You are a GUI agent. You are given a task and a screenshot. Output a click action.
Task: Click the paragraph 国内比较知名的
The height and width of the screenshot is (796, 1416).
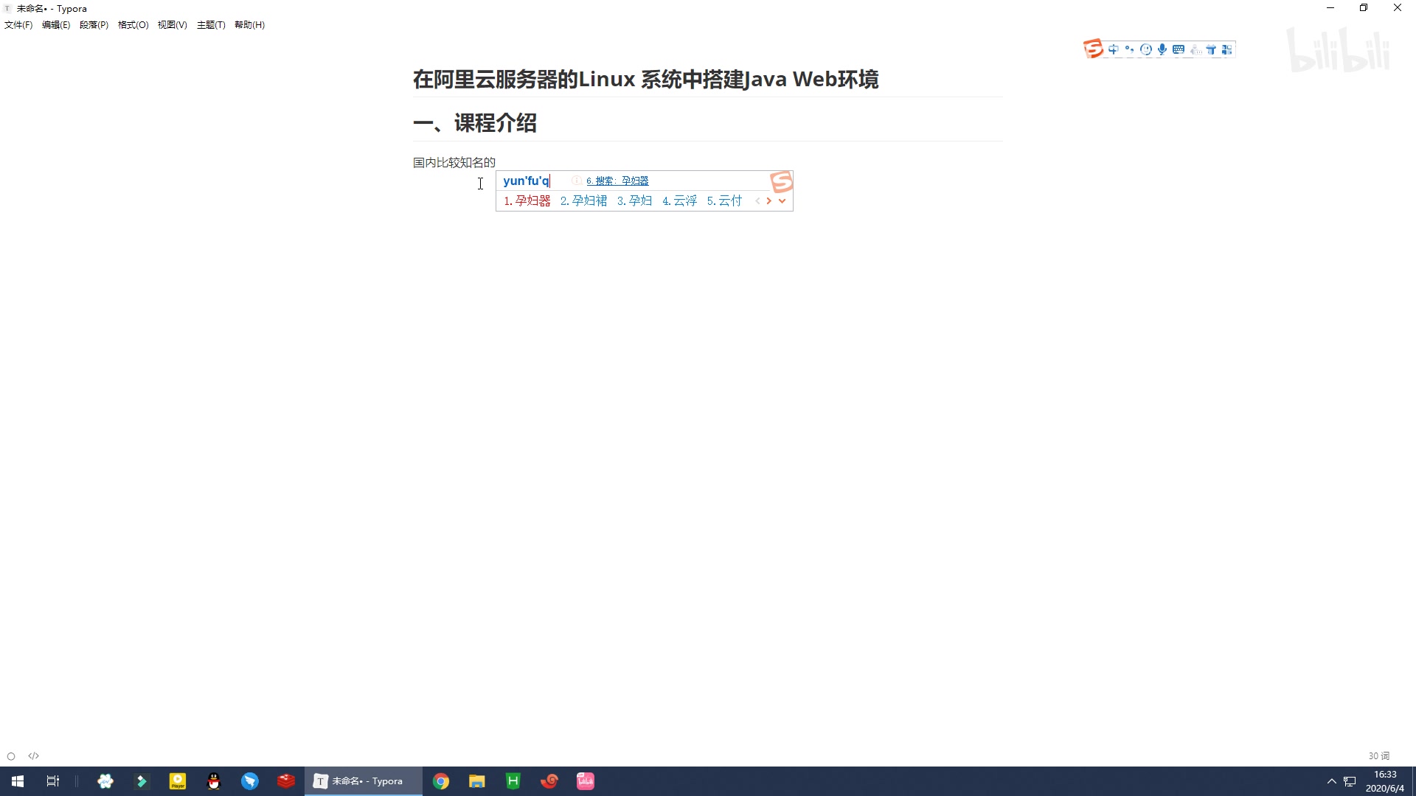pos(454,162)
